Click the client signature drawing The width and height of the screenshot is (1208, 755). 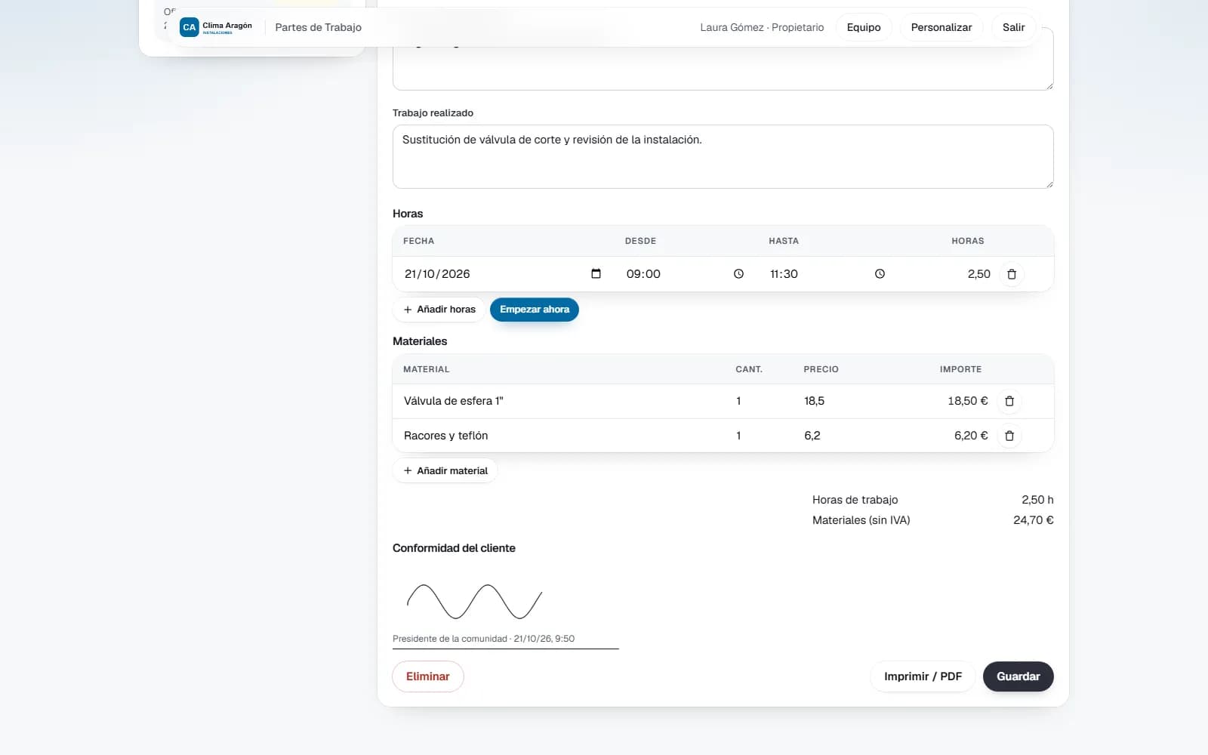coord(475,601)
